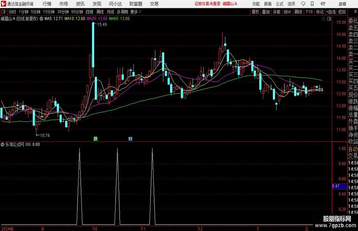Click the 峨眉山A stock name in title bar
Viewport: 358px width, 231px height.
click(x=230, y=4)
